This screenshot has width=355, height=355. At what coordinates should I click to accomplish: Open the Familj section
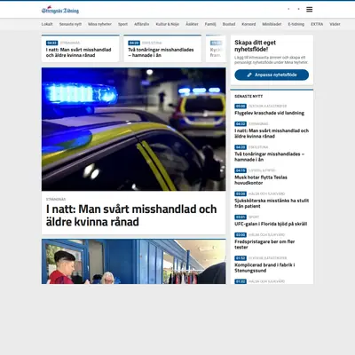(210, 24)
